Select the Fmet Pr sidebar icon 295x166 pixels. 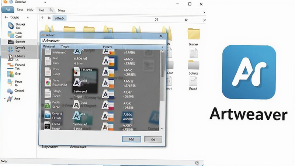[10, 83]
